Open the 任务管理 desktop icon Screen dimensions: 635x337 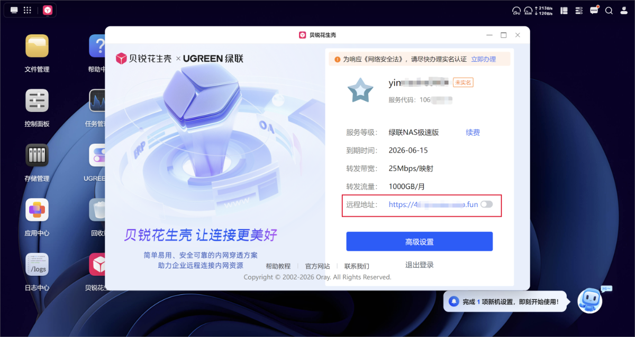pos(97,100)
